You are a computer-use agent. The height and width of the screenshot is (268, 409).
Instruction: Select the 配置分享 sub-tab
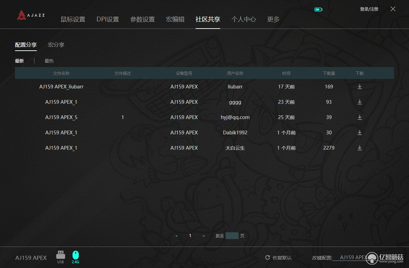click(x=26, y=45)
